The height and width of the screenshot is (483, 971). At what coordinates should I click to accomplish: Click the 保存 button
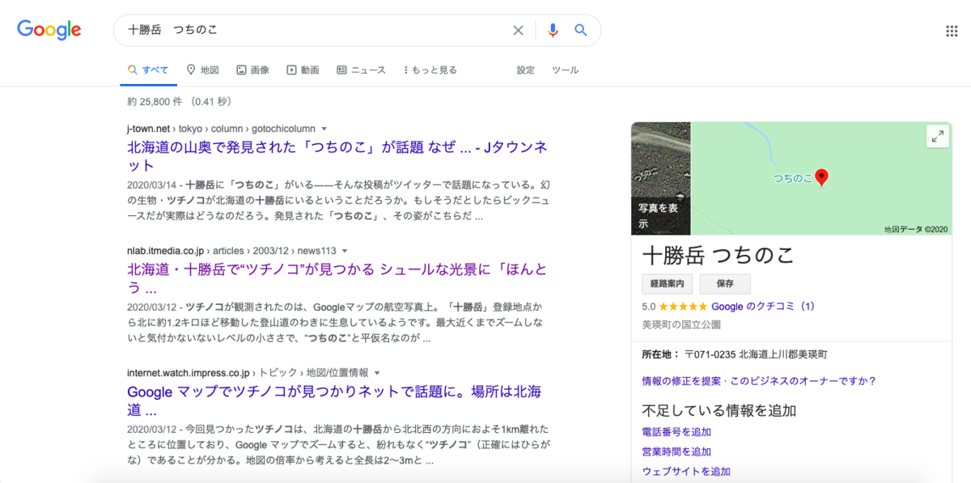pyautogui.click(x=725, y=284)
